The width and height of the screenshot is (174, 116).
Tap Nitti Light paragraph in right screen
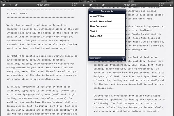coord(129,103)
